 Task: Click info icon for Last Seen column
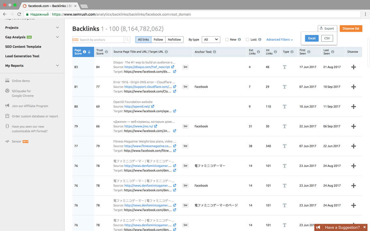coord(333,52)
